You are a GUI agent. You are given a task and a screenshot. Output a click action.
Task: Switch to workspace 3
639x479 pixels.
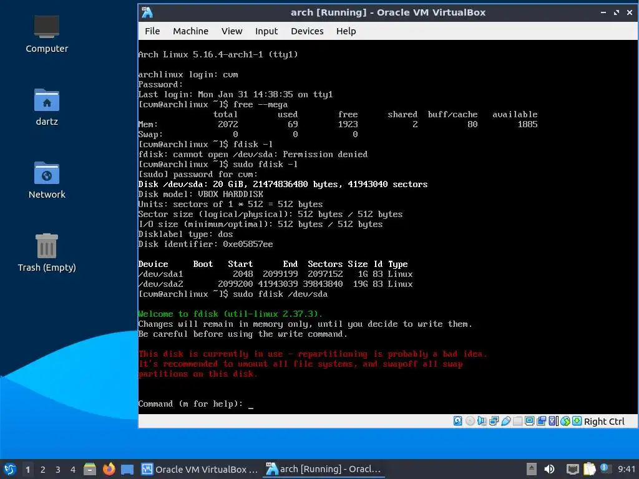click(58, 469)
